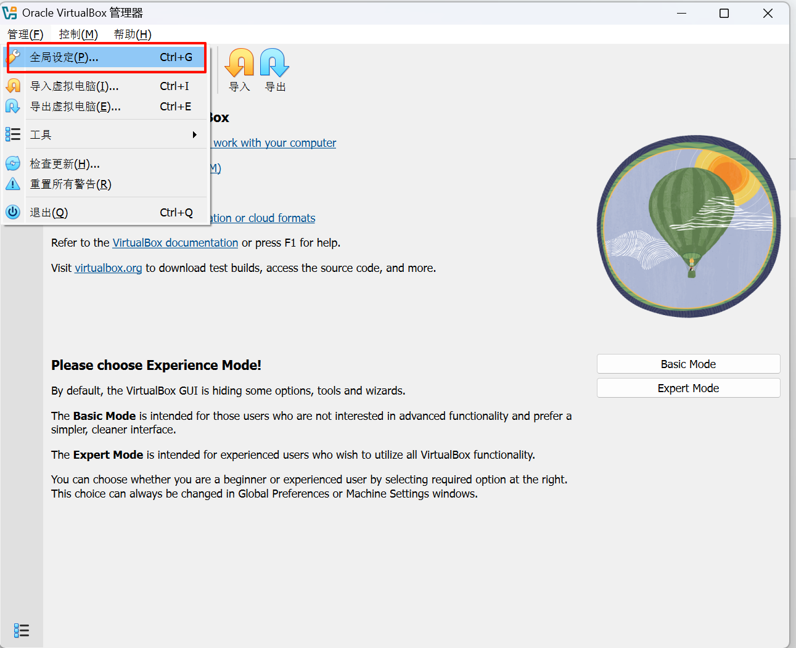Click the warning triangle icon beside 重置所有警告
The image size is (796, 648).
[13, 184]
